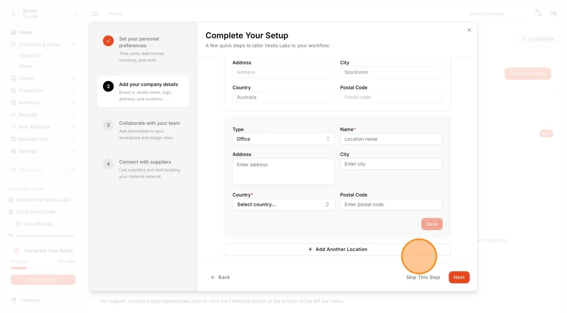This screenshot has height=313, width=567.
Task: Select step Connect with suppliers
Action: coord(143,169)
